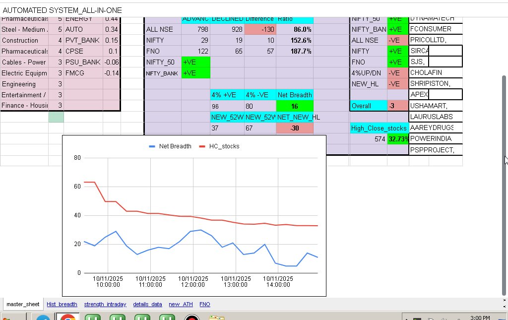The width and height of the screenshot is (508, 320).
Task: Select the green 32.73% cell
Action: [x=398, y=139]
